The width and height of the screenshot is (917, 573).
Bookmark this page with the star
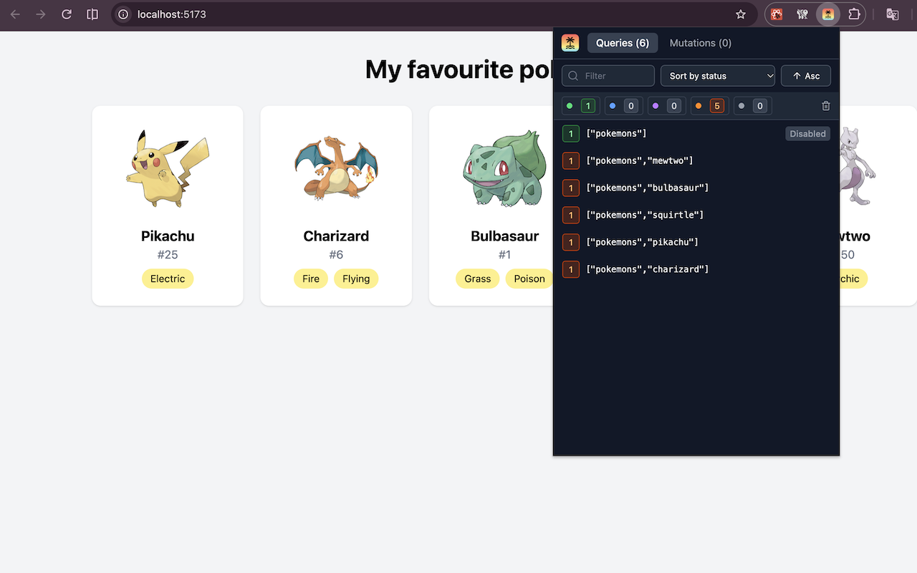pyautogui.click(x=741, y=14)
